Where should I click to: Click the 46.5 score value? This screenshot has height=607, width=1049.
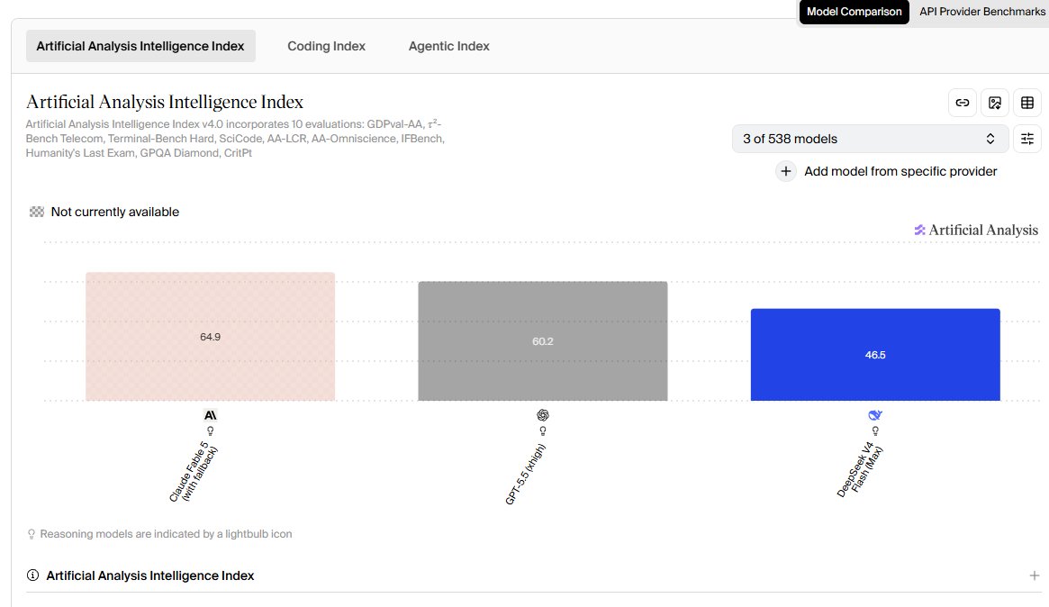point(875,355)
